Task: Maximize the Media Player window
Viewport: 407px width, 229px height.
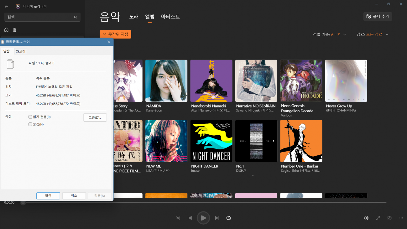Action: (x=389, y=4)
